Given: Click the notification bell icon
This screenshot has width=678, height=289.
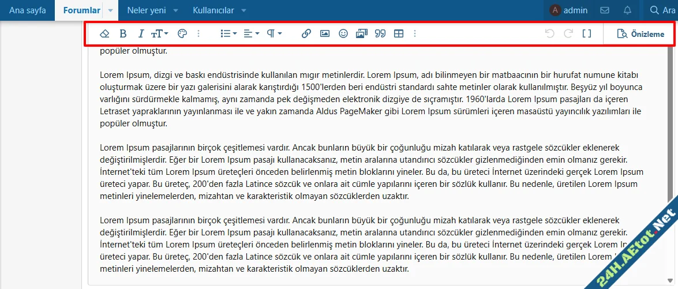Looking at the screenshot, I should click(627, 10).
